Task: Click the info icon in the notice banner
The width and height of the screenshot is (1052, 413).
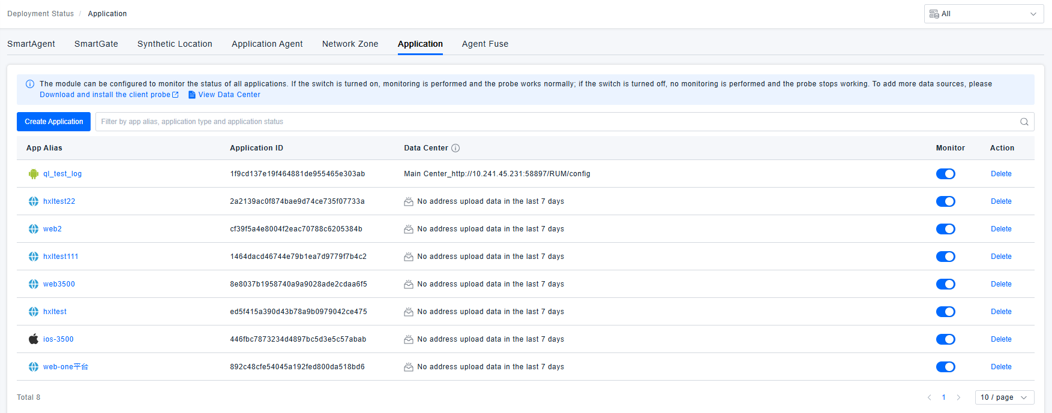Action: 30,84
